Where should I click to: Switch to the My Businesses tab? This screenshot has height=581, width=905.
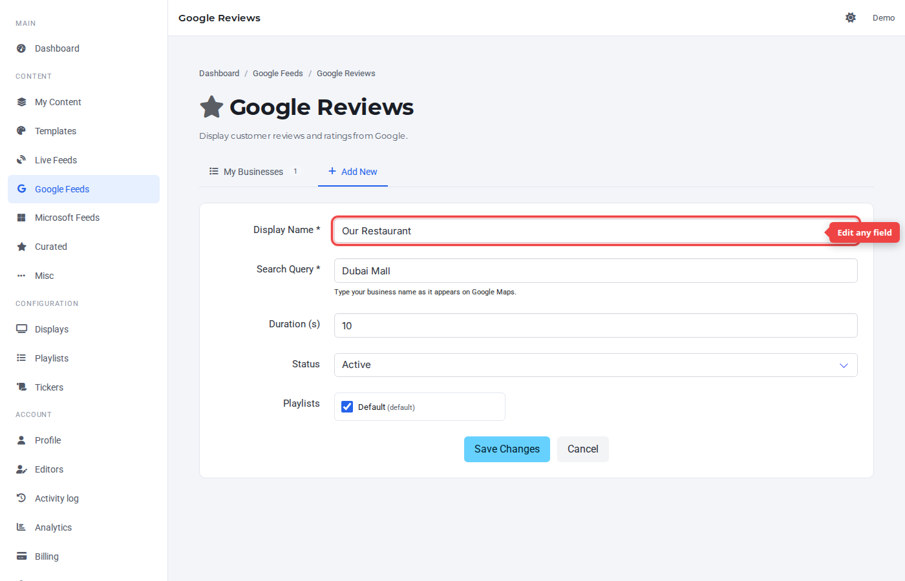click(253, 172)
